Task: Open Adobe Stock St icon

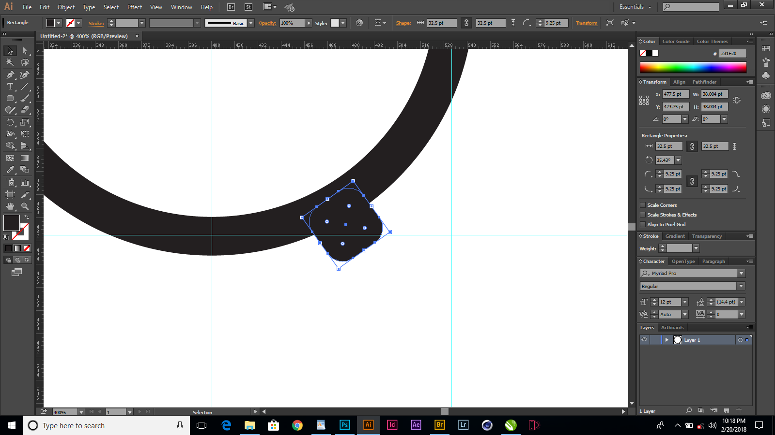Action: click(248, 7)
